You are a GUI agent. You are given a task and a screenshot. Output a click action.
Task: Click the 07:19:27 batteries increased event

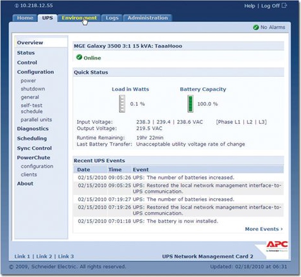click(178, 199)
